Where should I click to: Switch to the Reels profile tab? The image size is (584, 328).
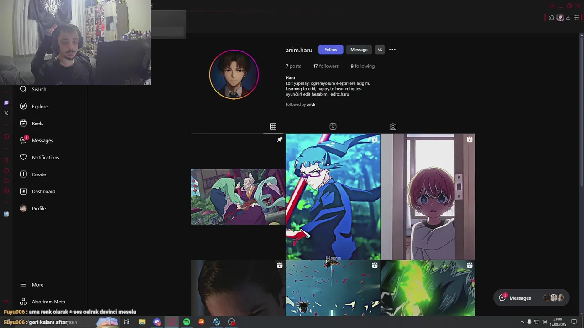click(x=333, y=127)
